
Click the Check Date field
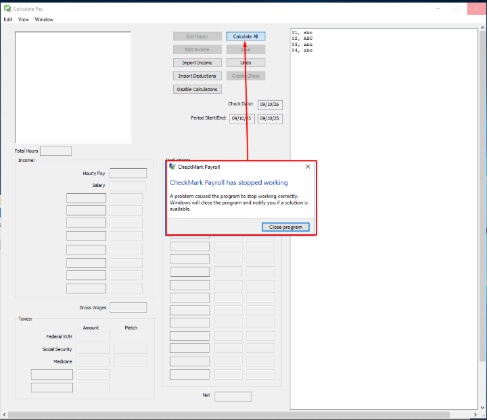(x=270, y=105)
